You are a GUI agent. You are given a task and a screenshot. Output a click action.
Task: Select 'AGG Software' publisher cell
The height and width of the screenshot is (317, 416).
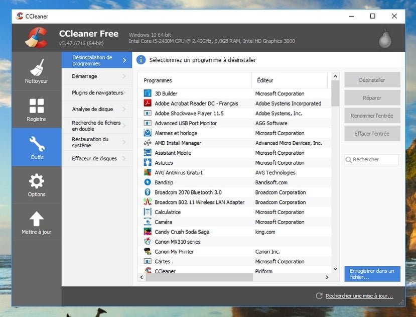tap(271, 123)
